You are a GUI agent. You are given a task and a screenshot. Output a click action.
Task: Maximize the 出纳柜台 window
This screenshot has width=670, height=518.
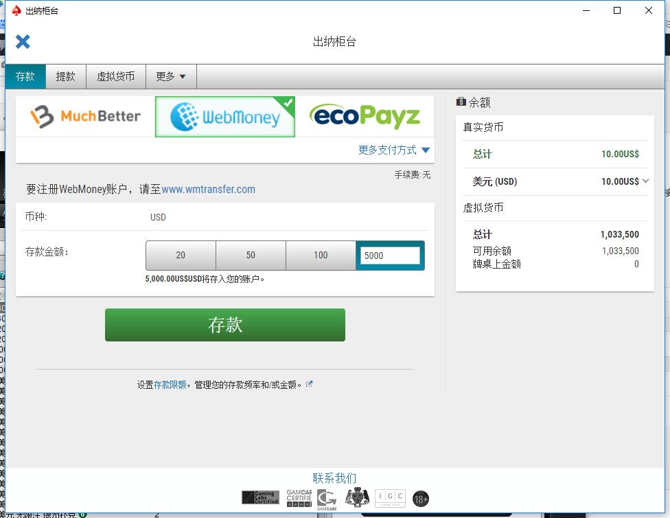pos(617,10)
